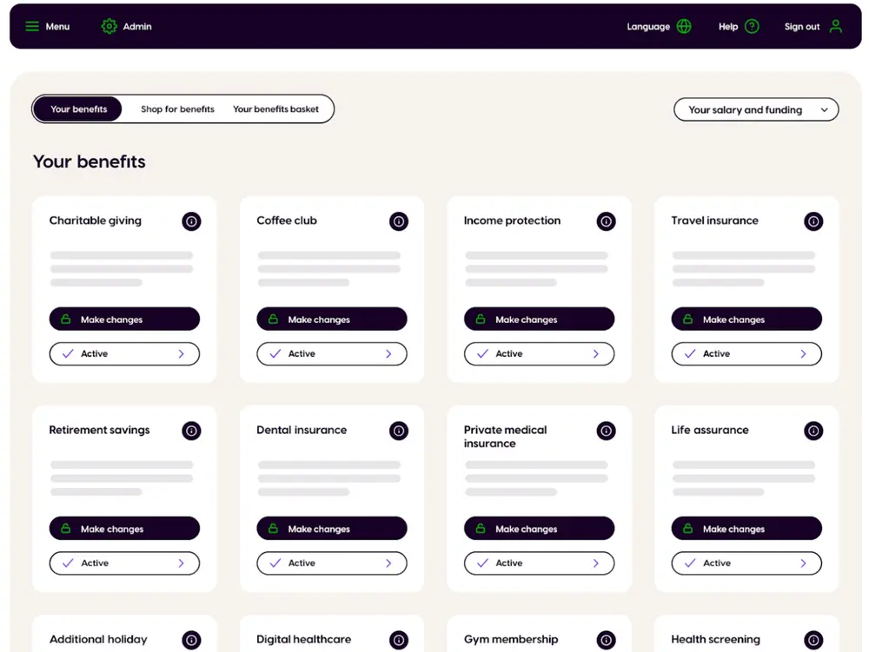The width and height of the screenshot is (869, 652).
Task: Expand Active status on Retirement savings card
Action: tap(124, 563)
